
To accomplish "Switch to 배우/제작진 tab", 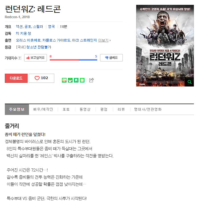I will coord(43,110).
